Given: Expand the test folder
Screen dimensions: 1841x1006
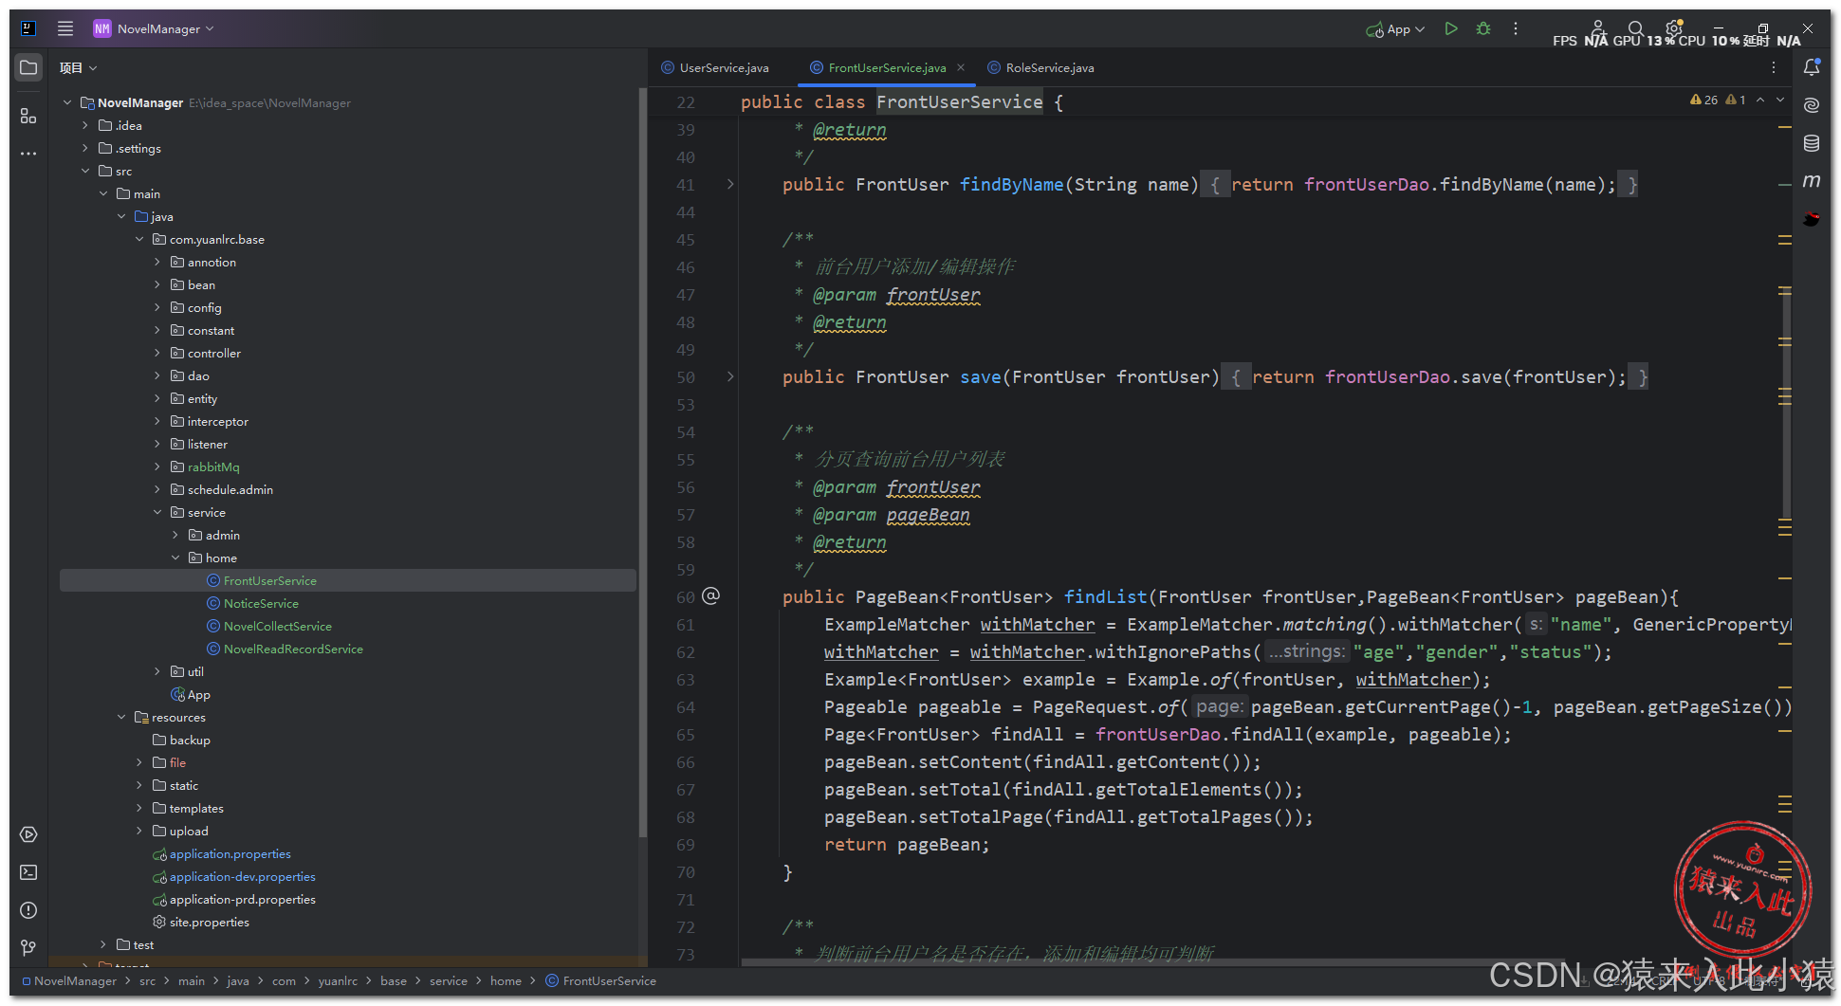Looking at the screenshot, I should click(x=103, y=944).
